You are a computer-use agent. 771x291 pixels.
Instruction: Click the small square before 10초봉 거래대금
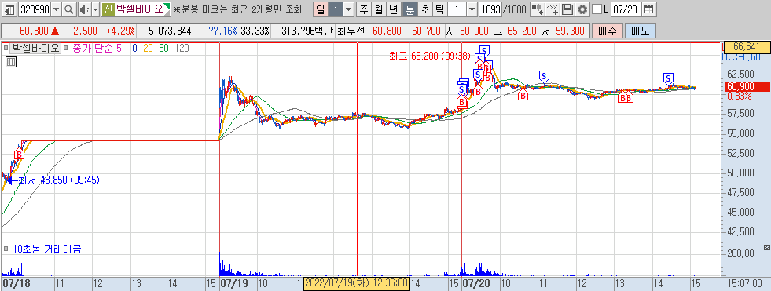click(6, 249)
